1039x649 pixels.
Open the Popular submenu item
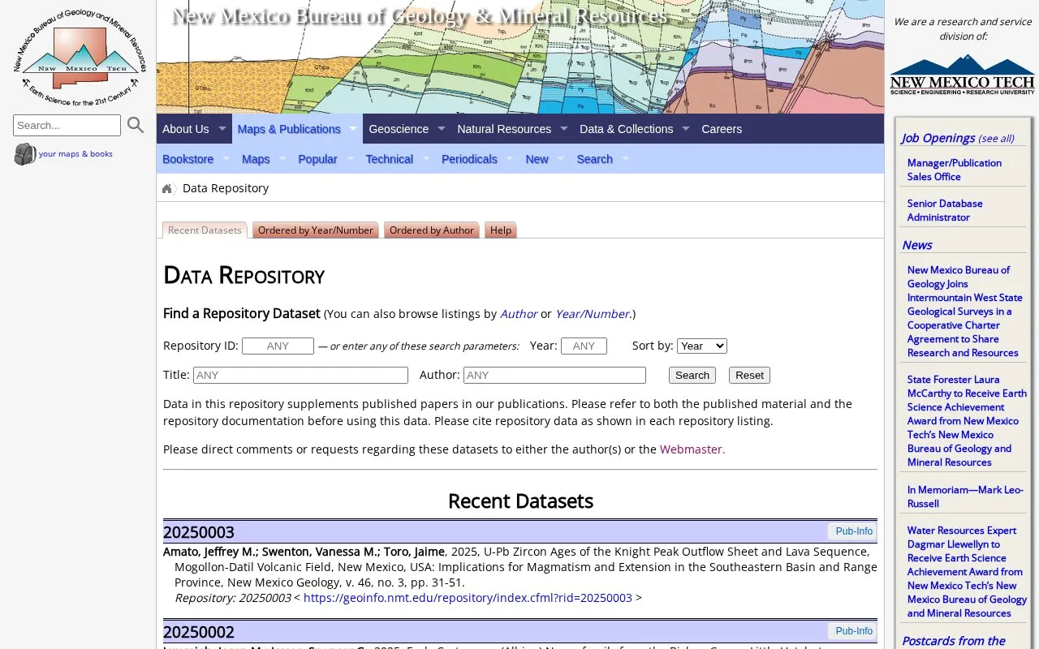[x=317, y=159]
